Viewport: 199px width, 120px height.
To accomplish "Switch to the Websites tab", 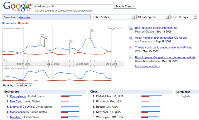I will [24, 17].
